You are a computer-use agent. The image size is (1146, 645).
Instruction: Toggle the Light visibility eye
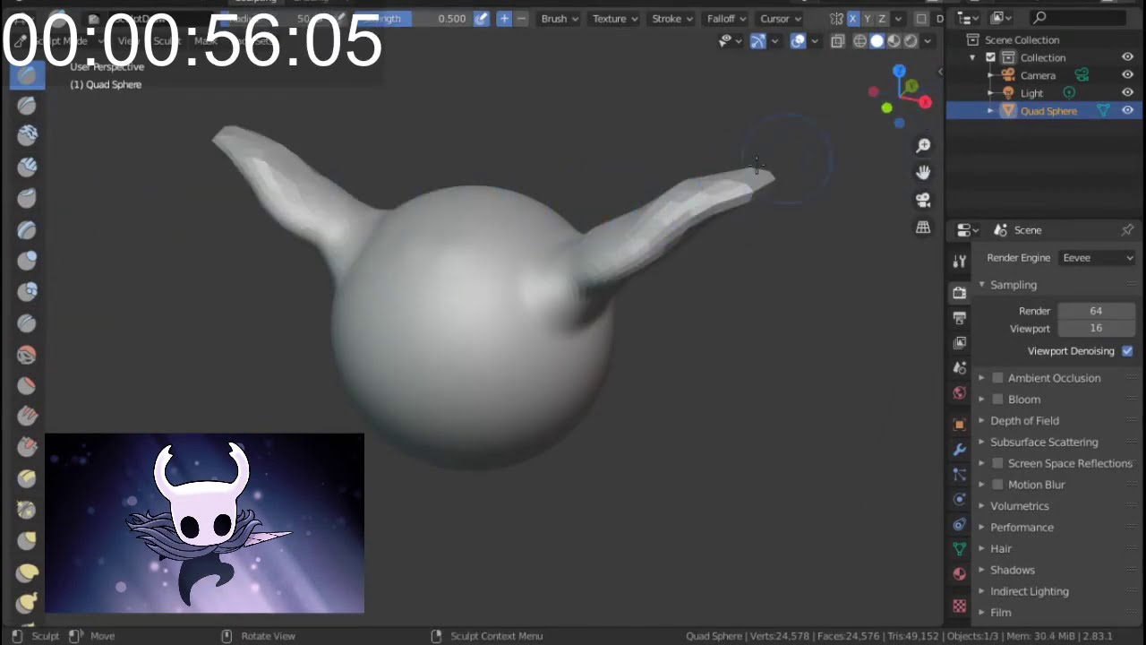(x=1127, y=93)
